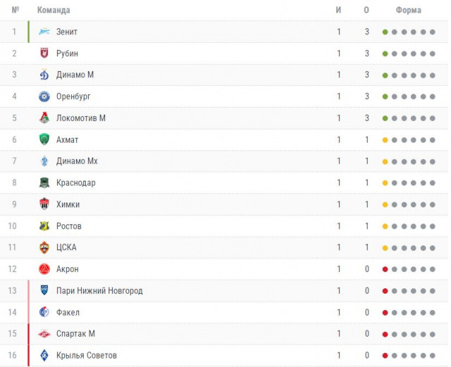The image size is (451, 367).
Task: Click the Форма column header
Action: point(409,11)
